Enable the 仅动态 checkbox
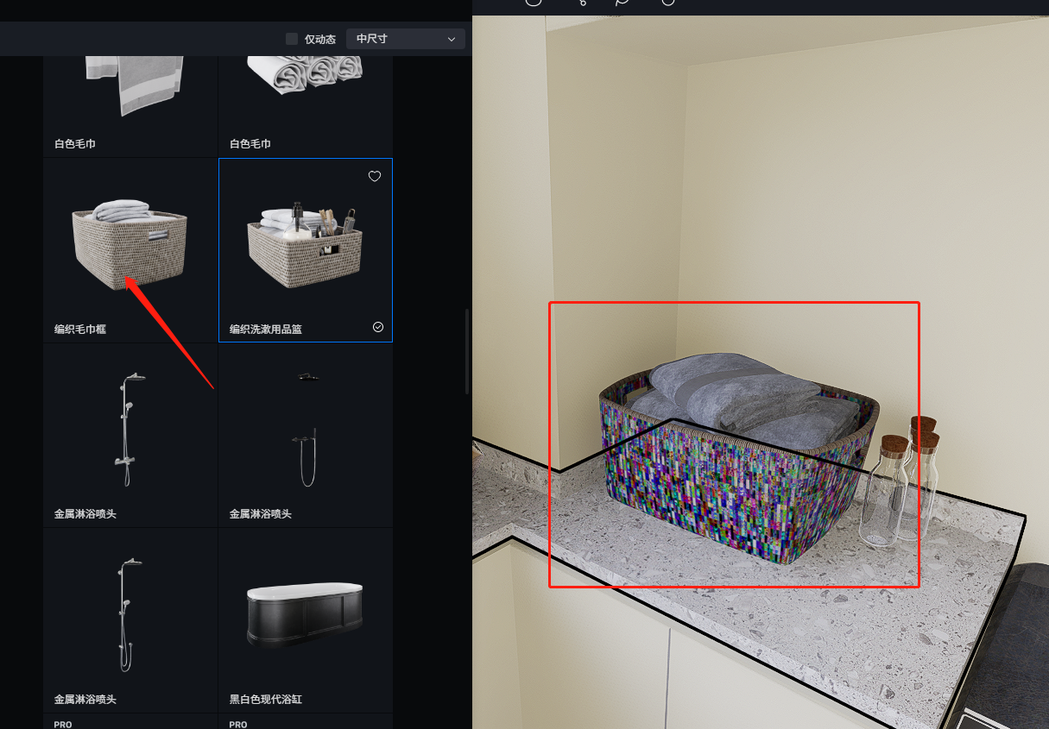The height and width of the screenshot is (729, 1049). [x=292, y=39]
